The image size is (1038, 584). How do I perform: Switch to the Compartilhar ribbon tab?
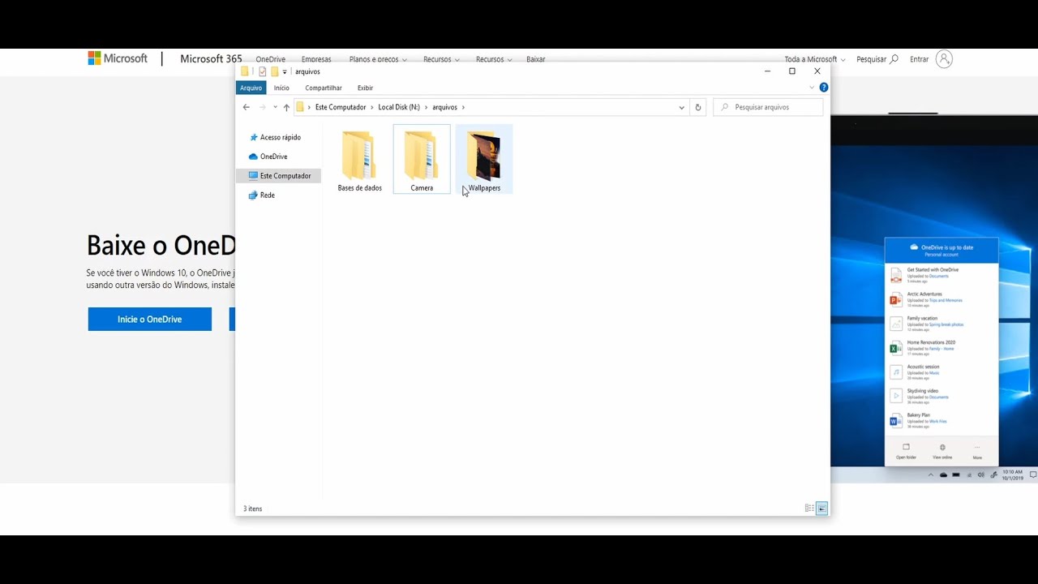(324, 88)
